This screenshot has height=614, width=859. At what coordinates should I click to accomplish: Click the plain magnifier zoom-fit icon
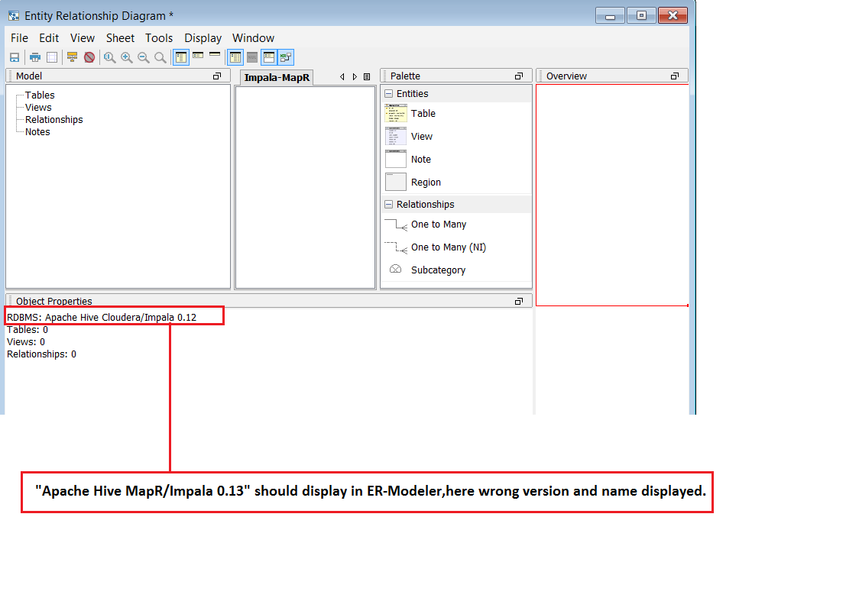[160, 57]
